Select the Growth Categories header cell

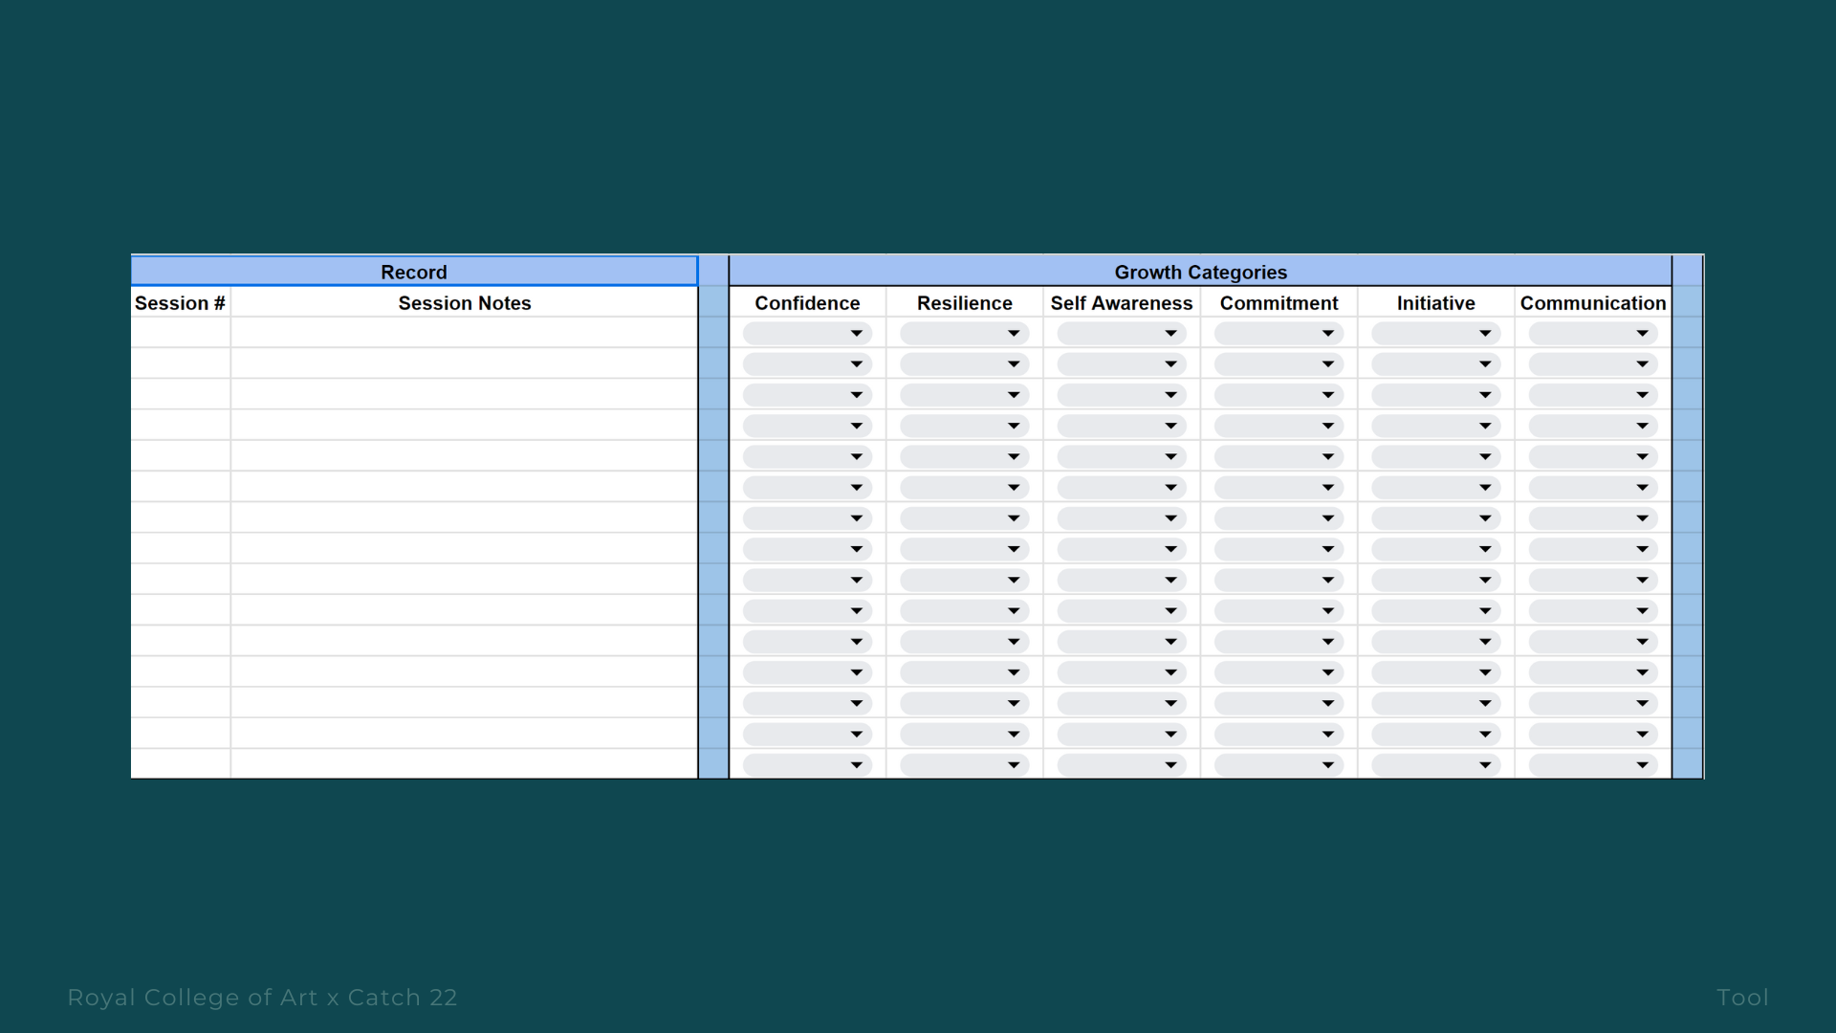[1200, 272]
